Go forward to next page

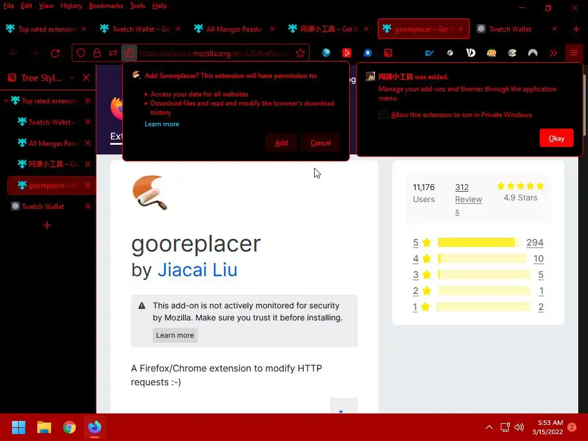[x=34, y=53]
